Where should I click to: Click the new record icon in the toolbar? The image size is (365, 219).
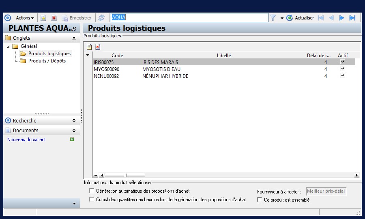[43, 18]
